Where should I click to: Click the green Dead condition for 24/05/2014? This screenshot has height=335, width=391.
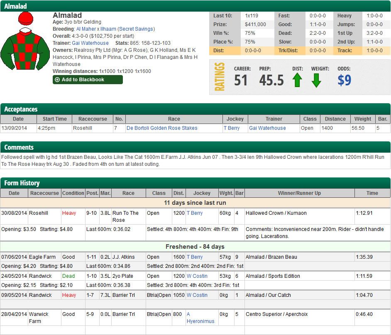68,276
